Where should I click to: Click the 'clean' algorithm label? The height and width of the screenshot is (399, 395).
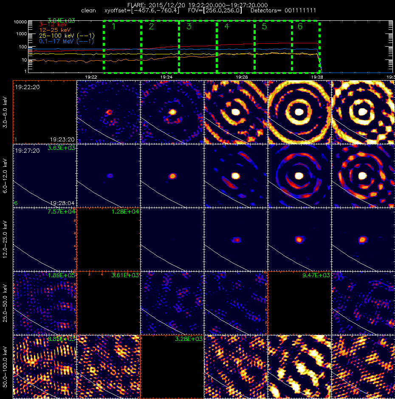[89, 11]
